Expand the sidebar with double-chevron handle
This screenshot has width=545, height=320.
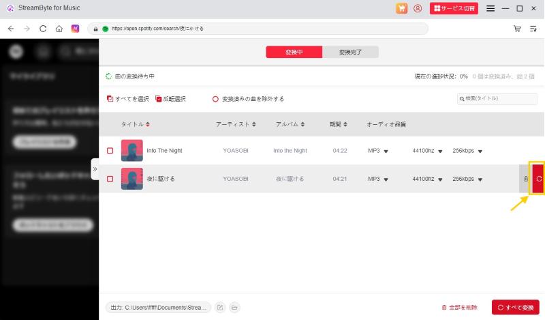[95, 169]
